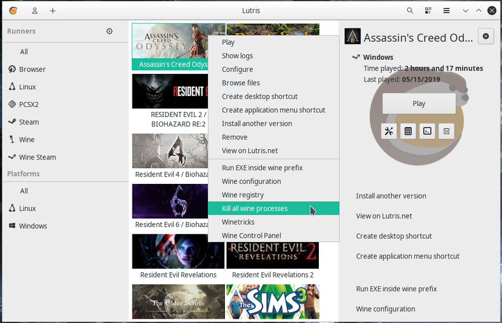
Task: Choose Remove from the context menu
Action: click(x=273, y=137)
